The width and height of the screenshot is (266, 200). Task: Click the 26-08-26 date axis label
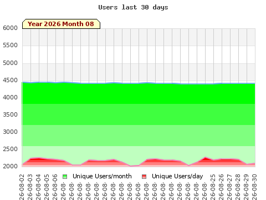pos(221,187)
